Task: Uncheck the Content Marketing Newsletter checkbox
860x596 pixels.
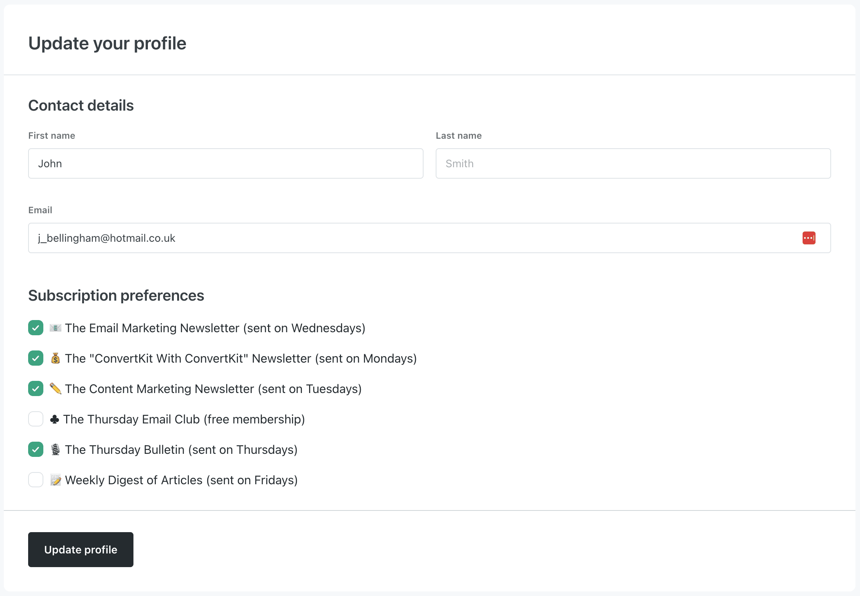Action: click(36, 388)
